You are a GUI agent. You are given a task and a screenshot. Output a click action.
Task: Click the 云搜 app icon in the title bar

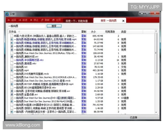tap(7, 14)
